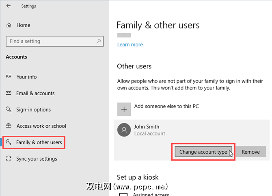
Task: Remove the John Smith account
Action: 250,152
